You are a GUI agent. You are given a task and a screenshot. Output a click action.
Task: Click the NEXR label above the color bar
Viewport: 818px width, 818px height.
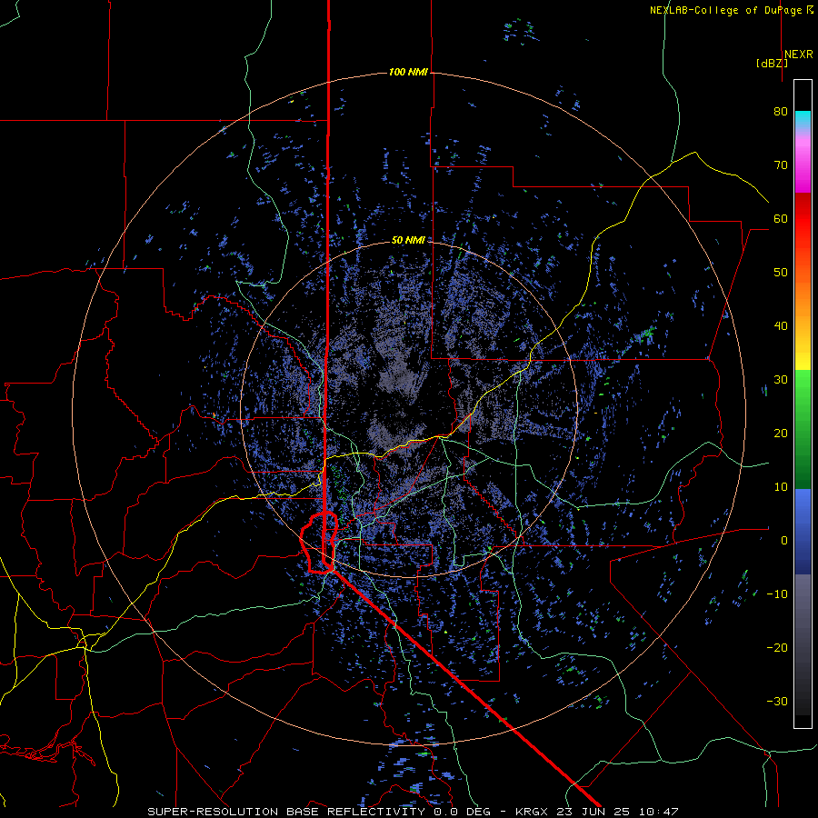(x=799, y=55)
